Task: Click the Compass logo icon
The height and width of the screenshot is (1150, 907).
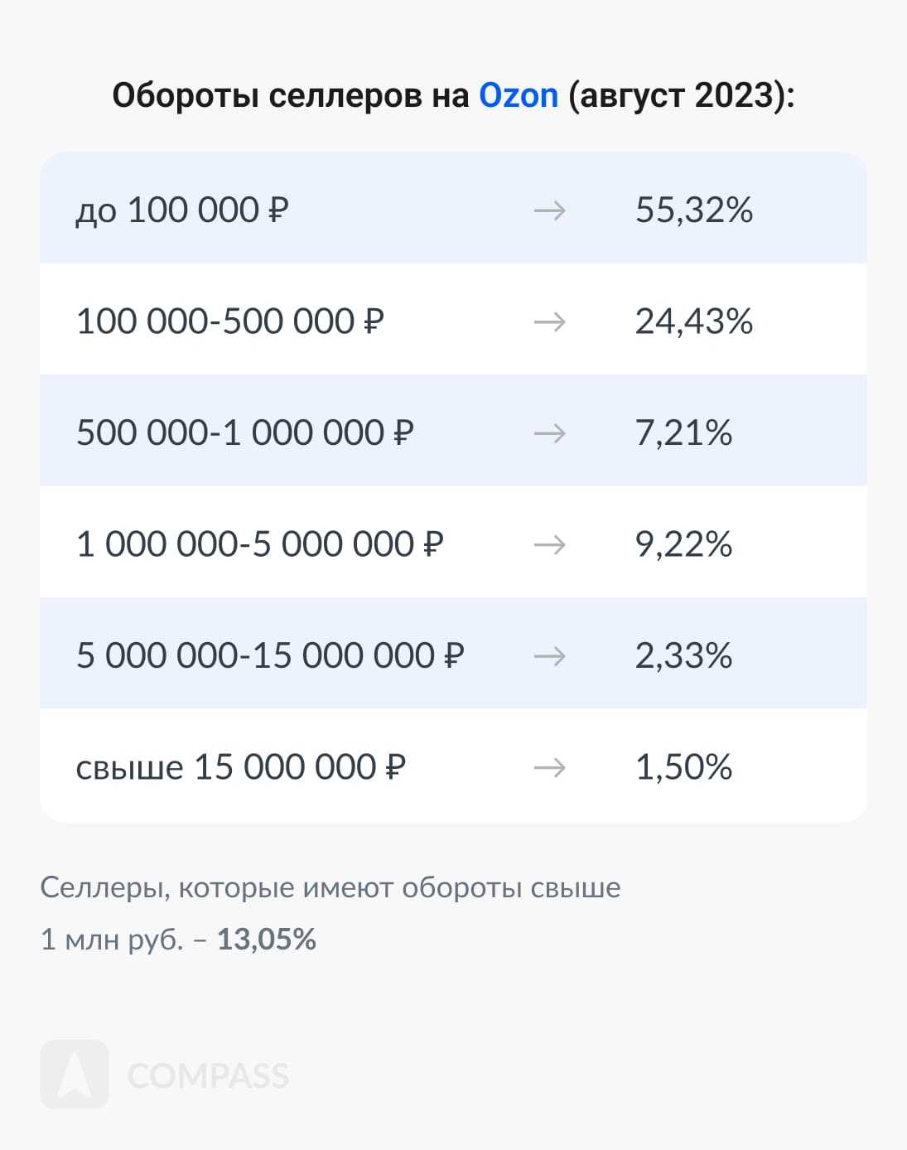Action: pyautogui.click(x=75, y=1075)
